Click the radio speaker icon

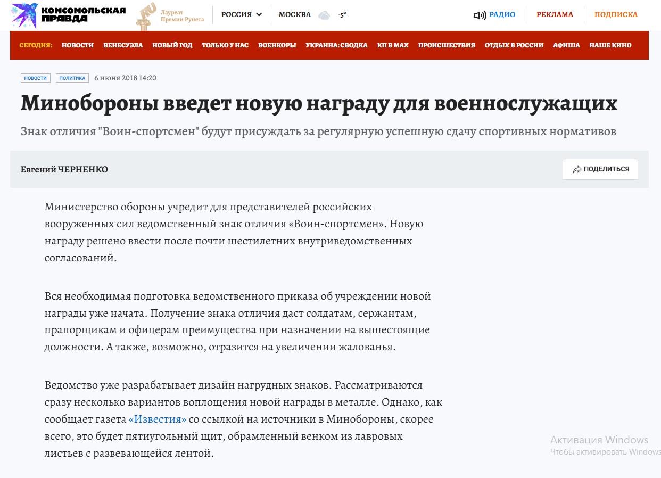tap(480, 15)
